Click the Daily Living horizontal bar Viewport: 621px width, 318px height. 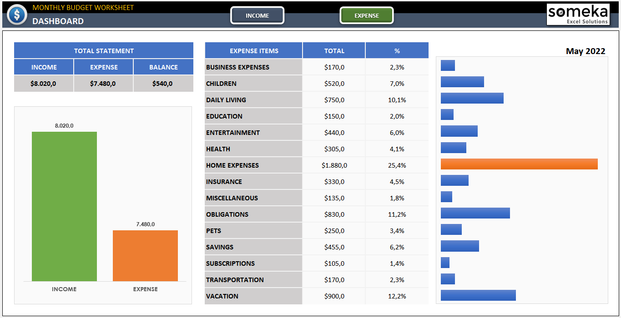472,98
